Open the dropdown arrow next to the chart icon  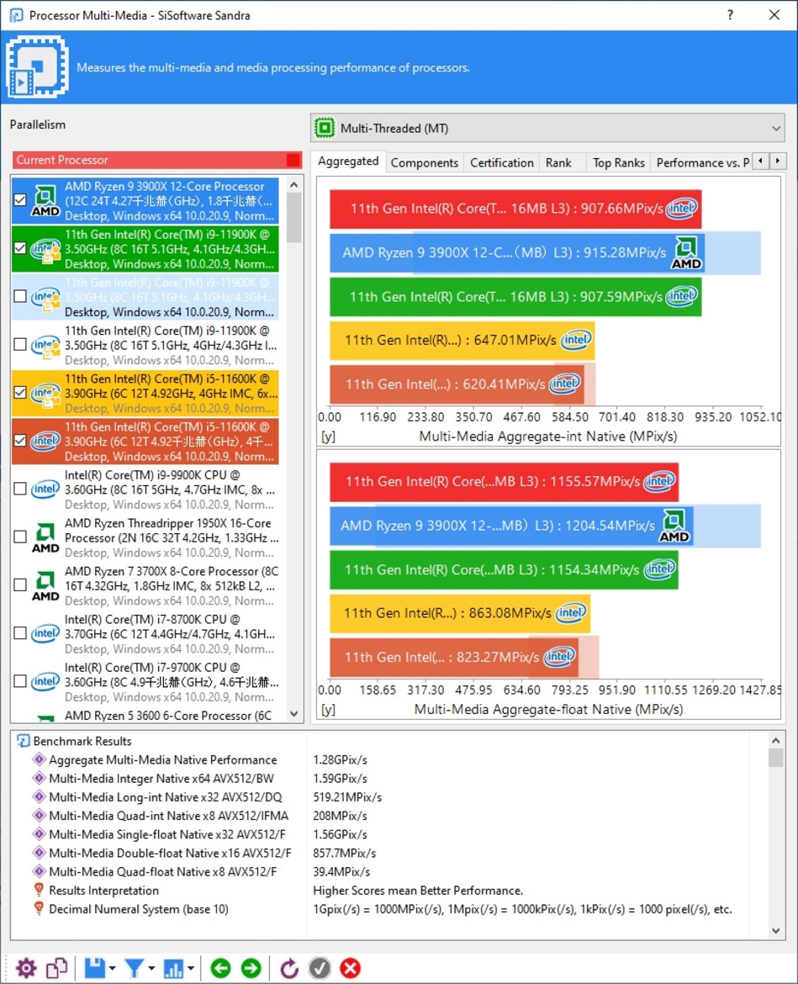point(190,968)
